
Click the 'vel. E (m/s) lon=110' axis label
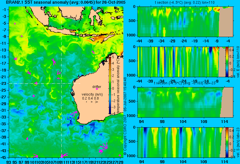(238, 62)
